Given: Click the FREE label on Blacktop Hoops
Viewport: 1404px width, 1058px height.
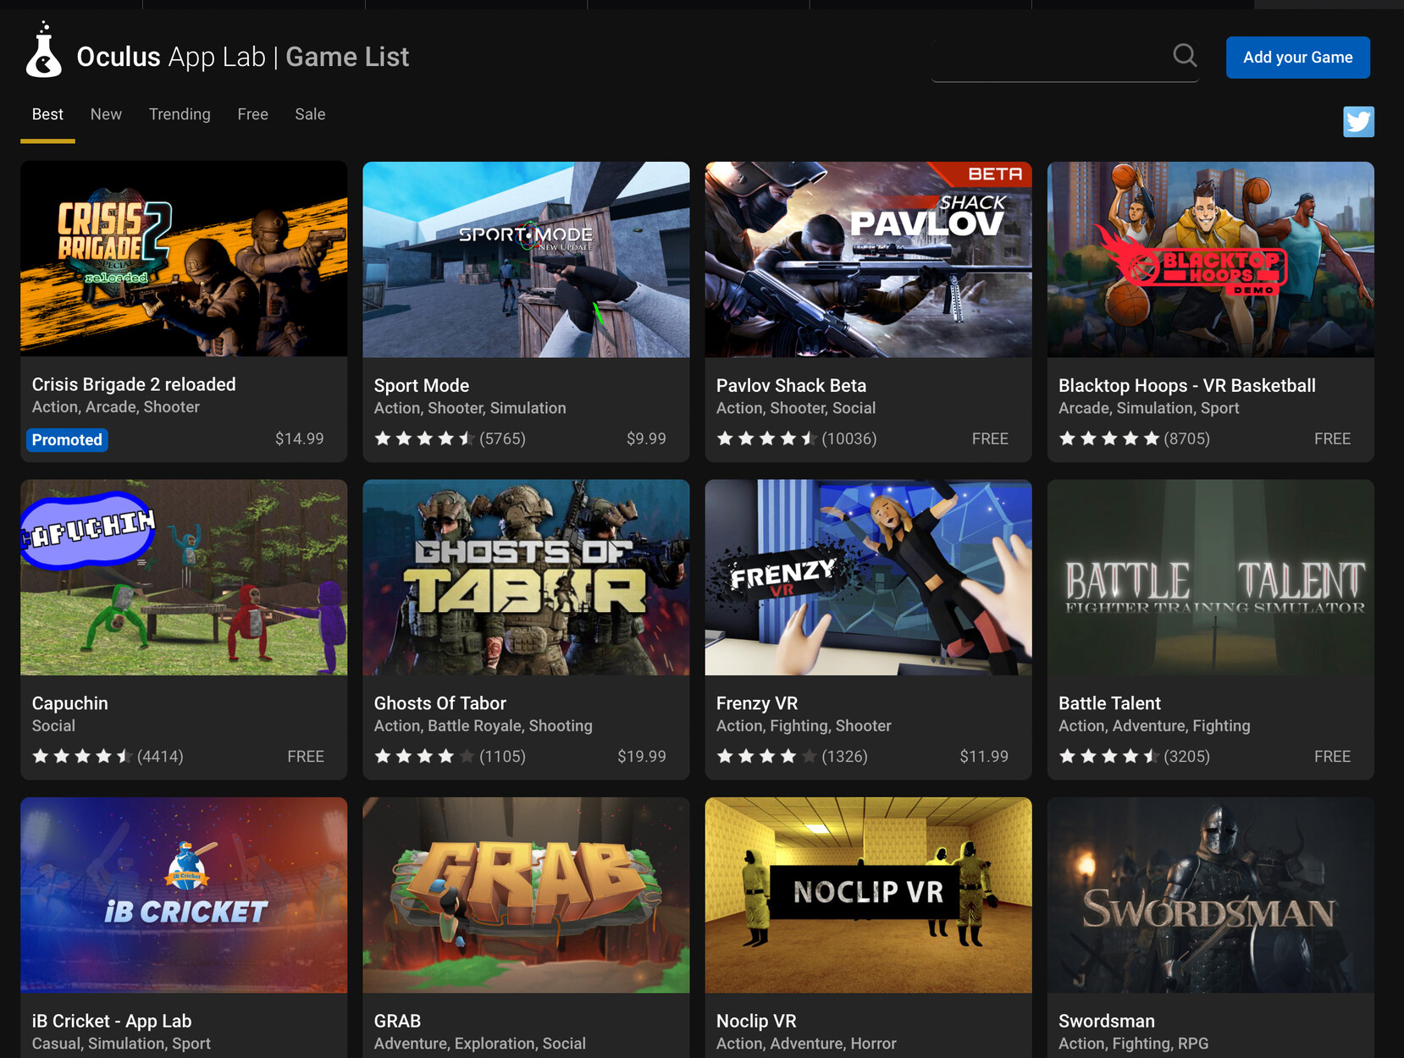Looking at the screenshot, I should [1332, 438].
